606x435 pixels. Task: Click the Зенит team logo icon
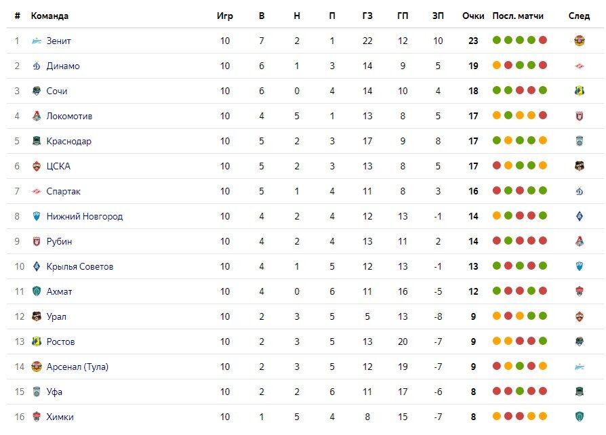tap(37, 41)
